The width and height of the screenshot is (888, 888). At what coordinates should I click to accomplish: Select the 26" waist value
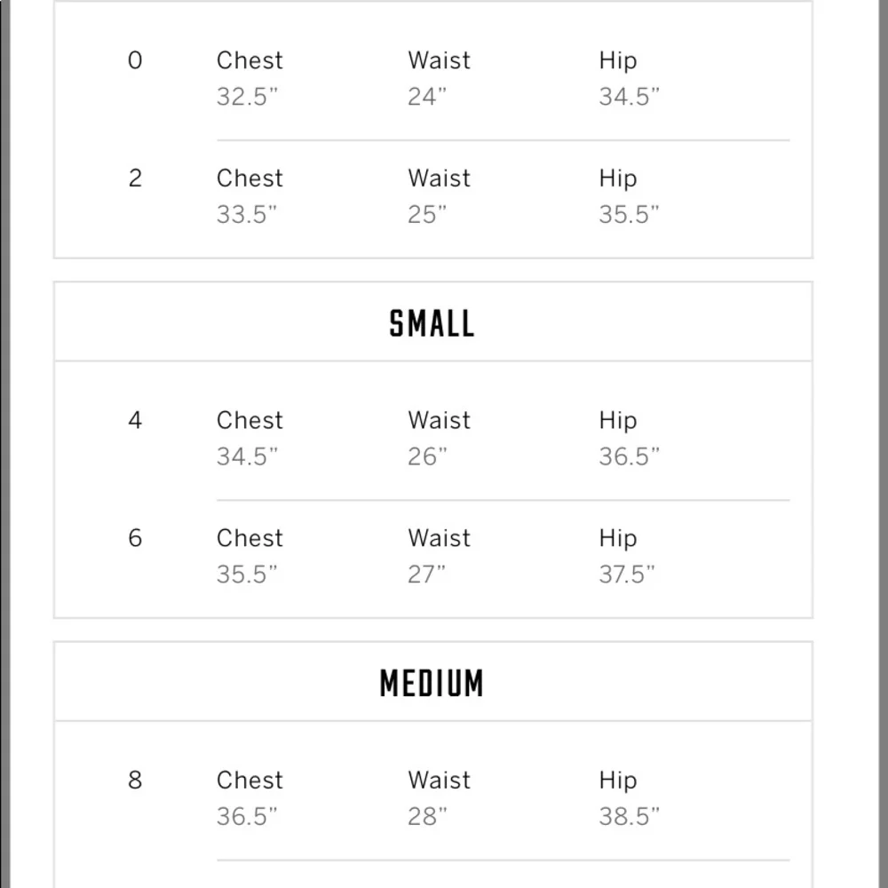[x=427, y=456]
